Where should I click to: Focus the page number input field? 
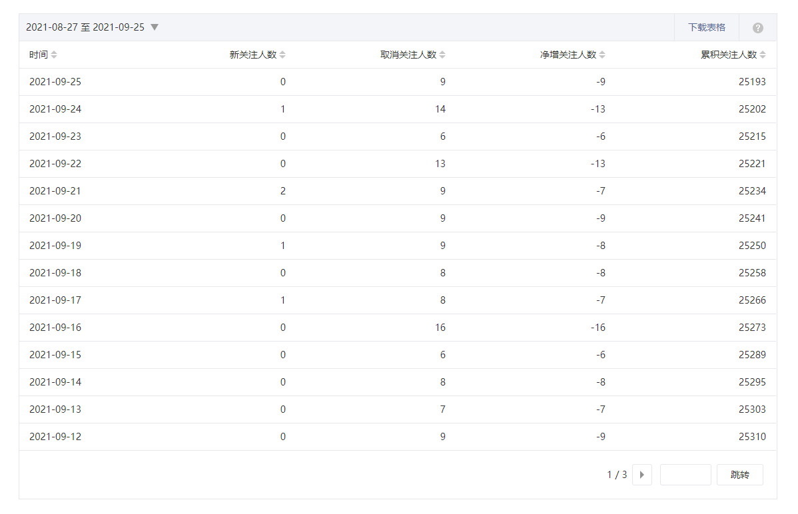[685, 475]
